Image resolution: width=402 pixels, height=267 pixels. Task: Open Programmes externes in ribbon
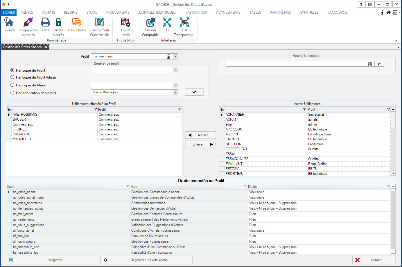coord(28,23)
